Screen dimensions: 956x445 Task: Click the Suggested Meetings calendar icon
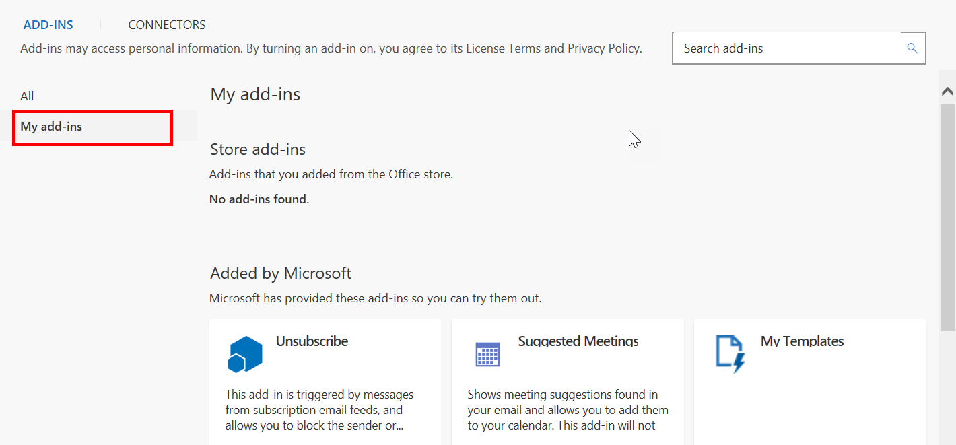tap(487, 354)
